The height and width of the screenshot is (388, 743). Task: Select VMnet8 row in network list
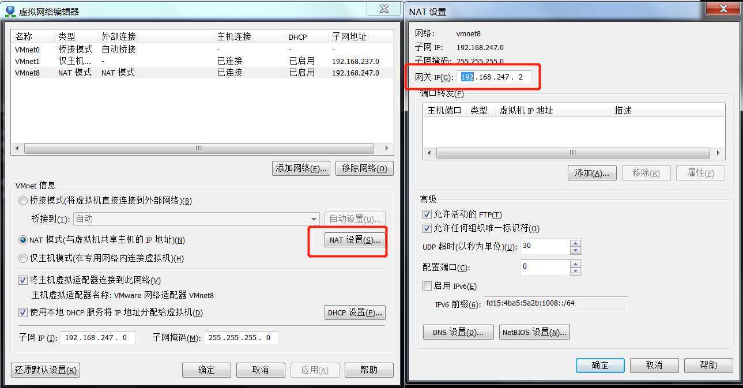[x=202, y=73]
